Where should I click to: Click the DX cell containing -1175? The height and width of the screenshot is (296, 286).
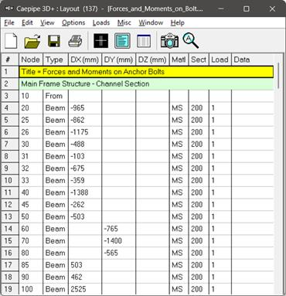(x=85, y=132)
